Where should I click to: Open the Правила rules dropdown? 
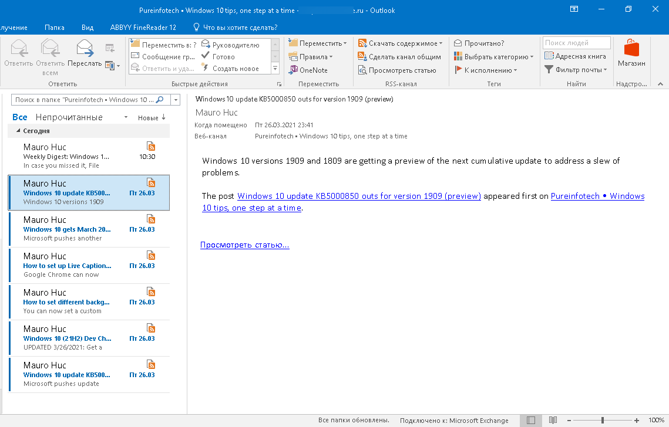click(x=310, y=57)
